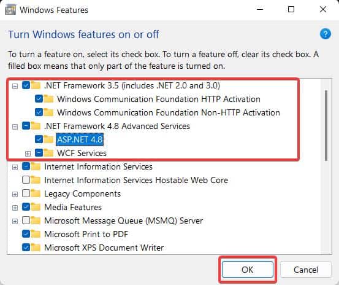
Task: Click the folder icon beside Internet Information Services
Action: click(x=36, y=166)
